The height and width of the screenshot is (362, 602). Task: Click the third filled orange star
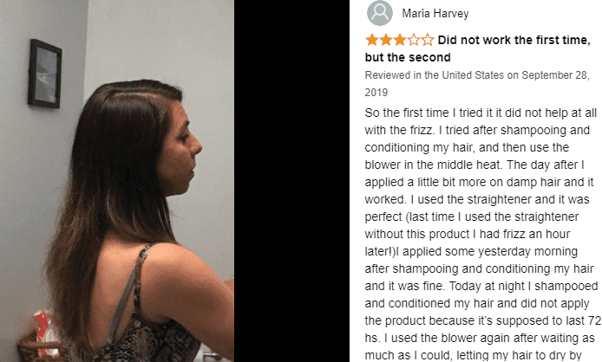[399, 40]
